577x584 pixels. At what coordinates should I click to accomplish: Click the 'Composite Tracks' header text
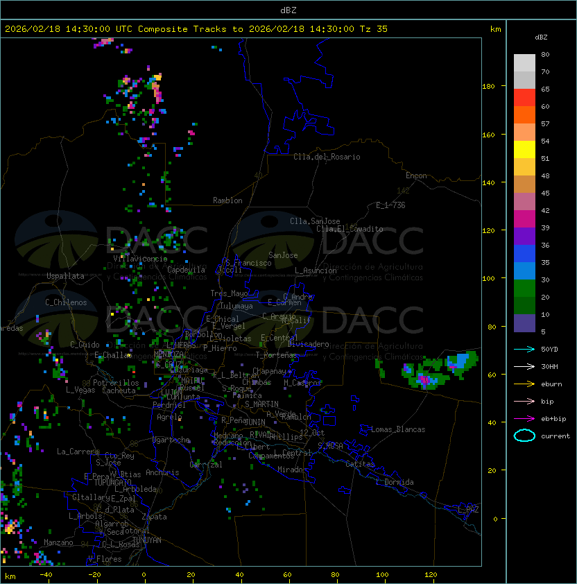[x=182, y=29]
